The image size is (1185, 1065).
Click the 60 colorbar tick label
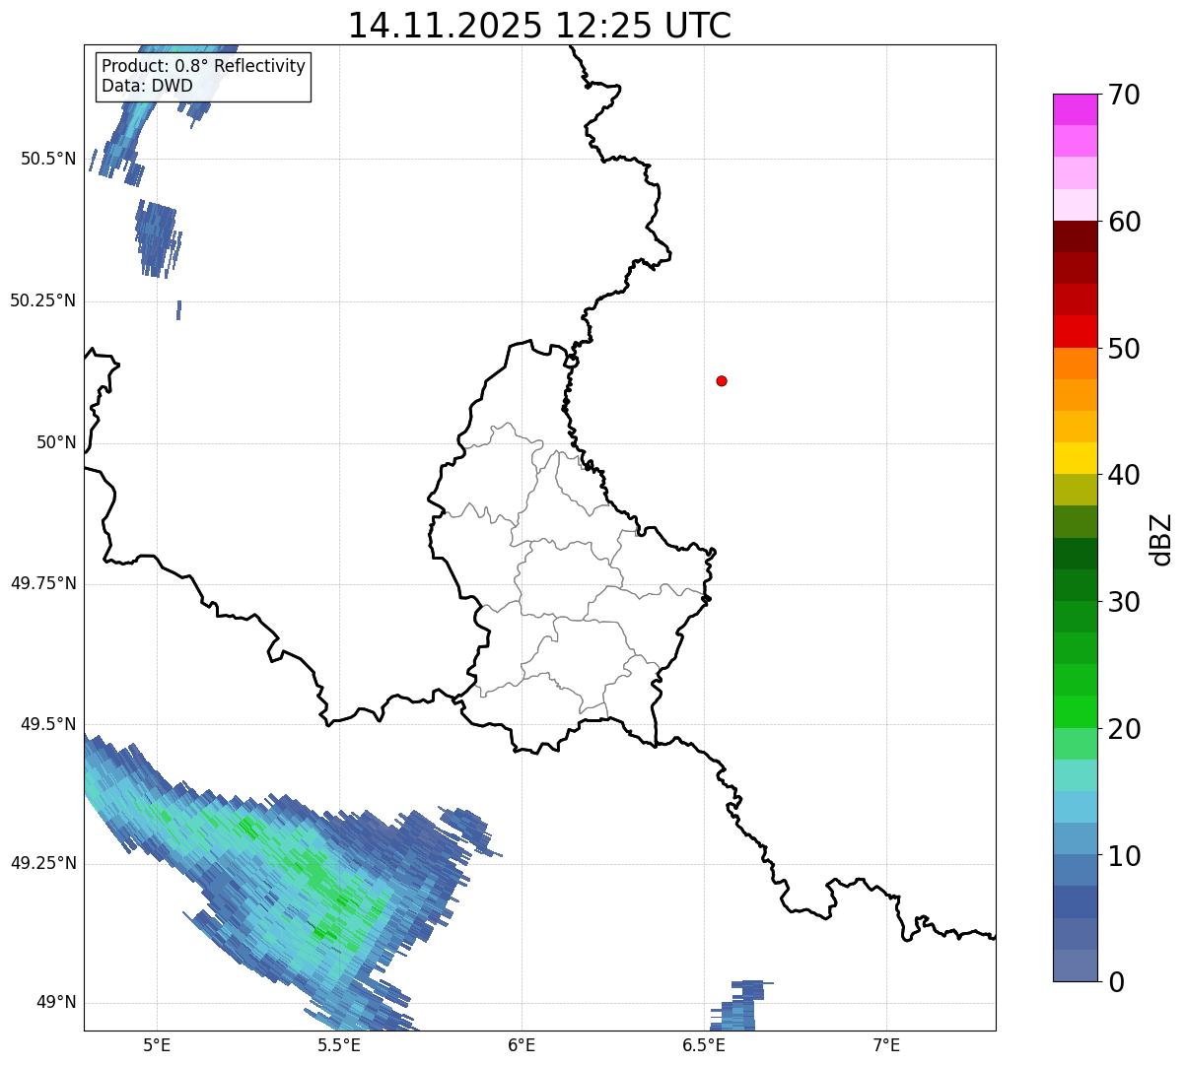1125,222
